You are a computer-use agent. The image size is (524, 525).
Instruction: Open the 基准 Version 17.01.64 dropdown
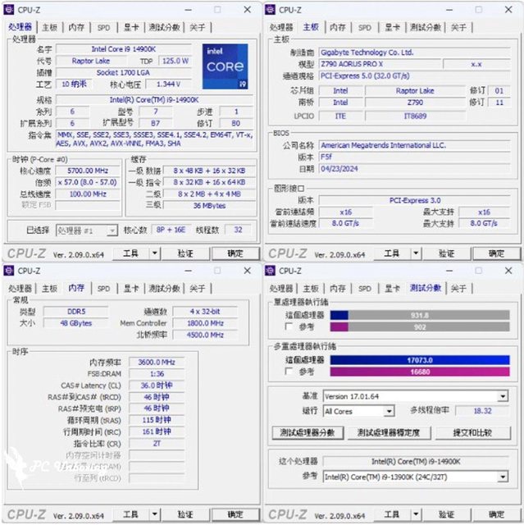pyautogui.click(x=415, y=396)
